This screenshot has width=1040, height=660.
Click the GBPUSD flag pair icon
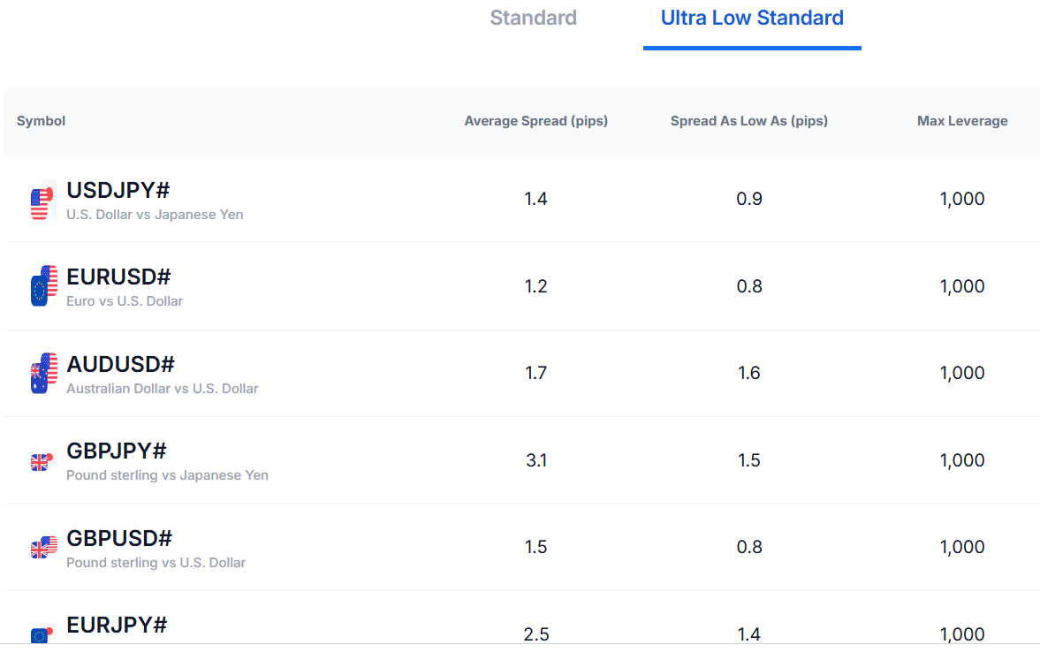pyautogui.click(x=43, y=547)
